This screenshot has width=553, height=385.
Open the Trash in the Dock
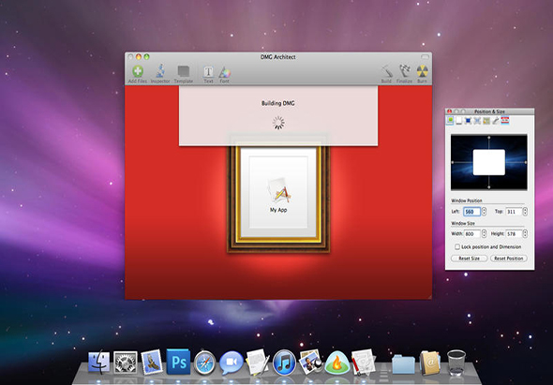click(456, 363)
